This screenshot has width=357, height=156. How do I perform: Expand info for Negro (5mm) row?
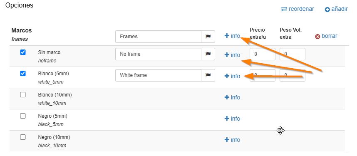coord(232,119)
